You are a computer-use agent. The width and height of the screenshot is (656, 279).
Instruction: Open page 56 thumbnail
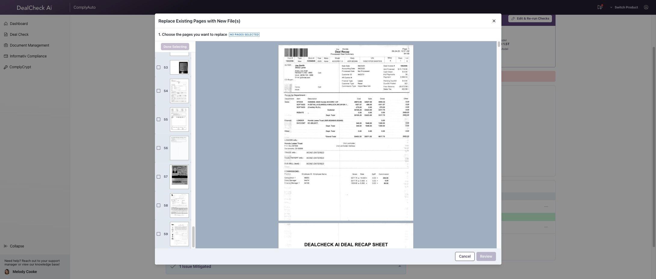click(x=179, y=148)
